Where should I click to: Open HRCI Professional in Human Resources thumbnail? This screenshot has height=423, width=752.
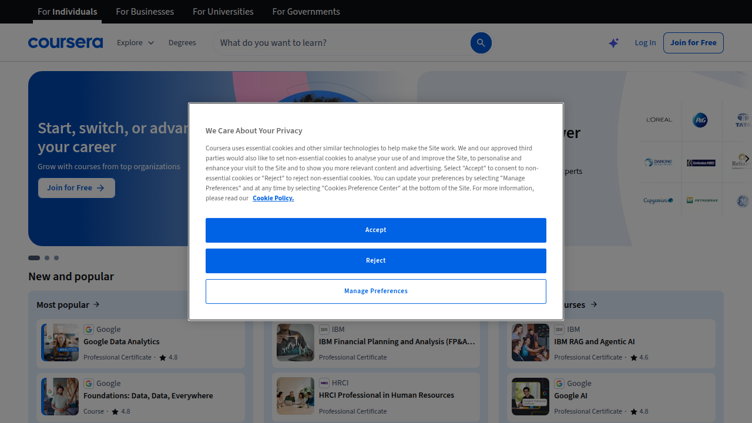[x=296, y=397]
